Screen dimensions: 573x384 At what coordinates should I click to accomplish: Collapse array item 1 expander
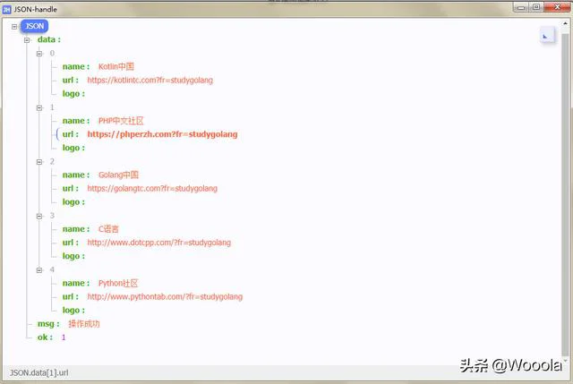(39, 107)
